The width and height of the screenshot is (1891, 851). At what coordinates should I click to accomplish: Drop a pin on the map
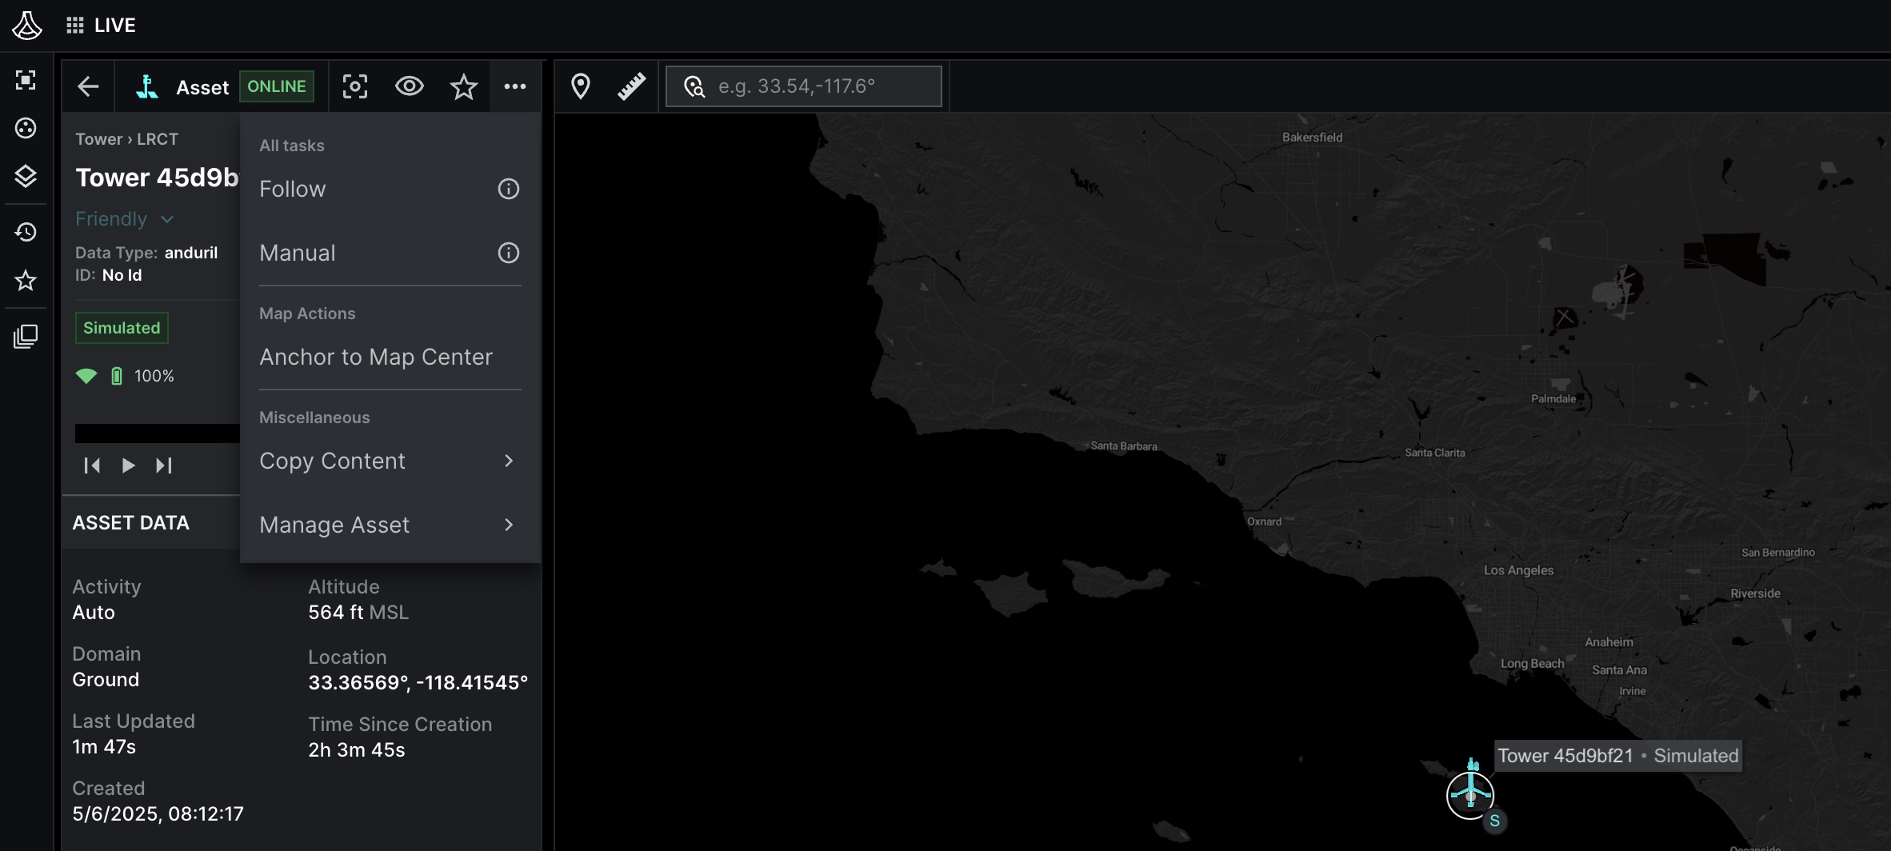pyautogui.click(x=580, y=86)
